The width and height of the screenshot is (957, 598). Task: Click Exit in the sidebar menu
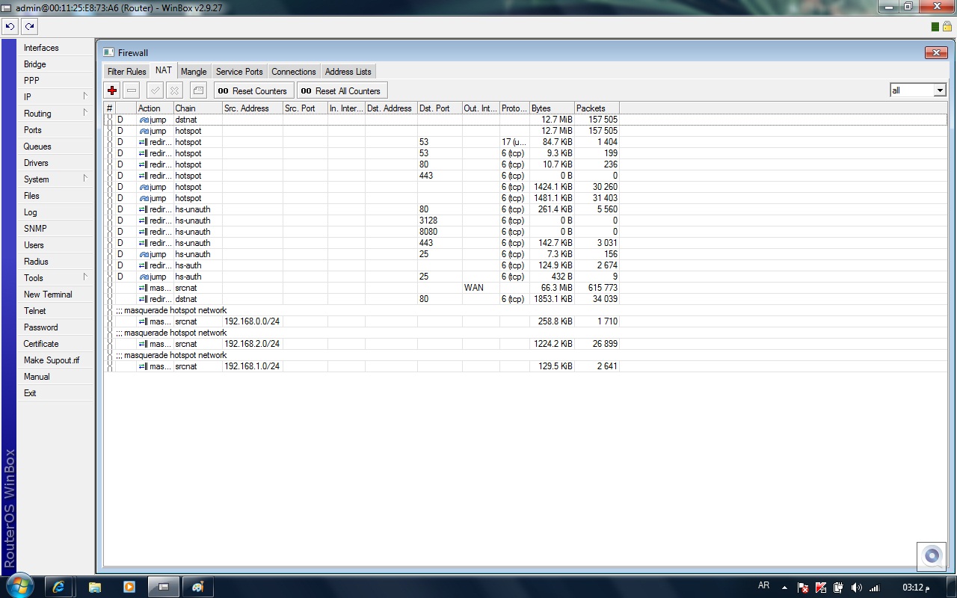pos(57,393)
